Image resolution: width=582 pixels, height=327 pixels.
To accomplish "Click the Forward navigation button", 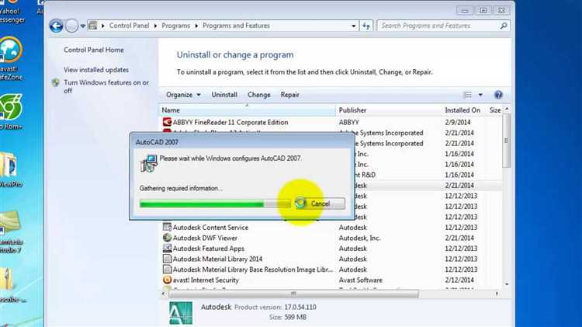I will (71, 26).
